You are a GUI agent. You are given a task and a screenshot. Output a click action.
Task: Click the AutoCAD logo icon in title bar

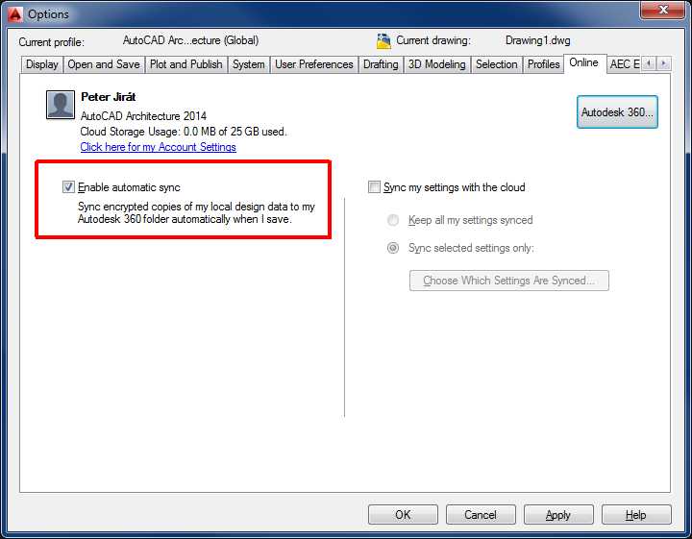pos(13,13)
